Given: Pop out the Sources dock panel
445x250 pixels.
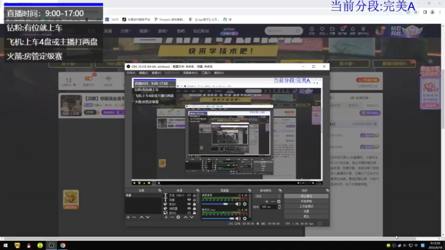Looking at the screenshot, I should [198, 191].
